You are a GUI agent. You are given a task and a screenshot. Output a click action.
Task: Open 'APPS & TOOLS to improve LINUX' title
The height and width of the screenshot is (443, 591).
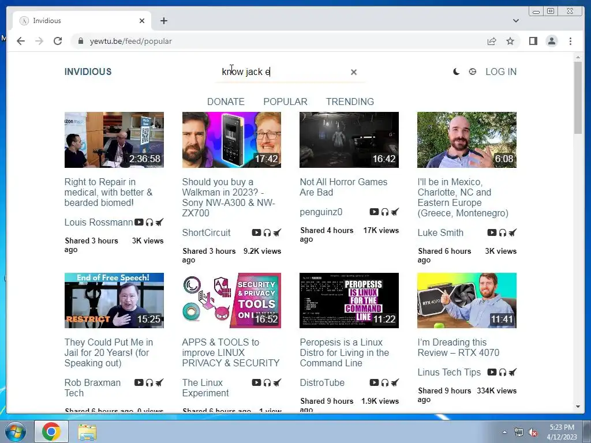click(x=231, y=352)
